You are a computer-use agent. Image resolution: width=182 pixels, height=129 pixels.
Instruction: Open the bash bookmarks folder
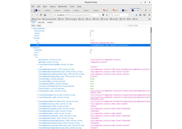pyautogui.click(x=96, y=19)
